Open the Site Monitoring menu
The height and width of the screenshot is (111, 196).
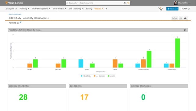(x=76, y=9)
